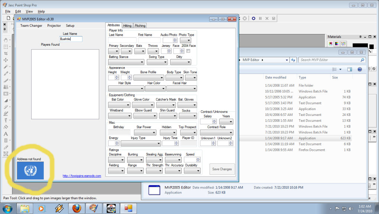The height and width of the screenshot is (214, 379).
Task: Open the Bone Profile dropdown
Action: coord(149,78)
